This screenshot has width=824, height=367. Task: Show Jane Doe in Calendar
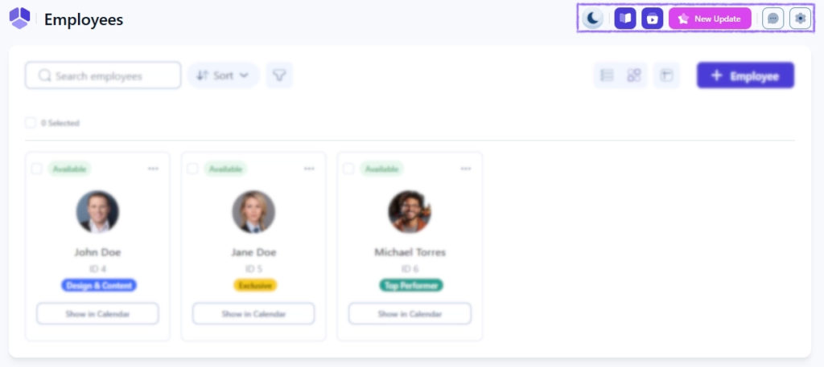tap(253, 313)
